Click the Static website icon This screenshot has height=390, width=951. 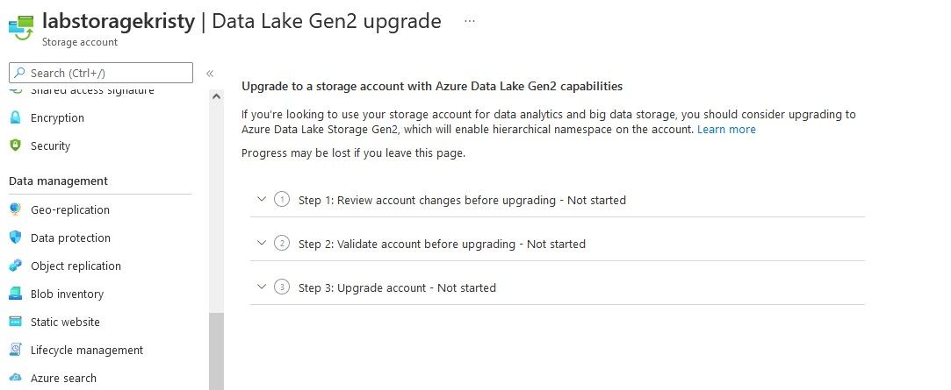14,322
